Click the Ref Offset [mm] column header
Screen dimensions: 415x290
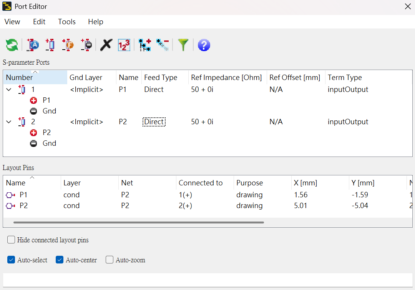[x=296, y=77]
